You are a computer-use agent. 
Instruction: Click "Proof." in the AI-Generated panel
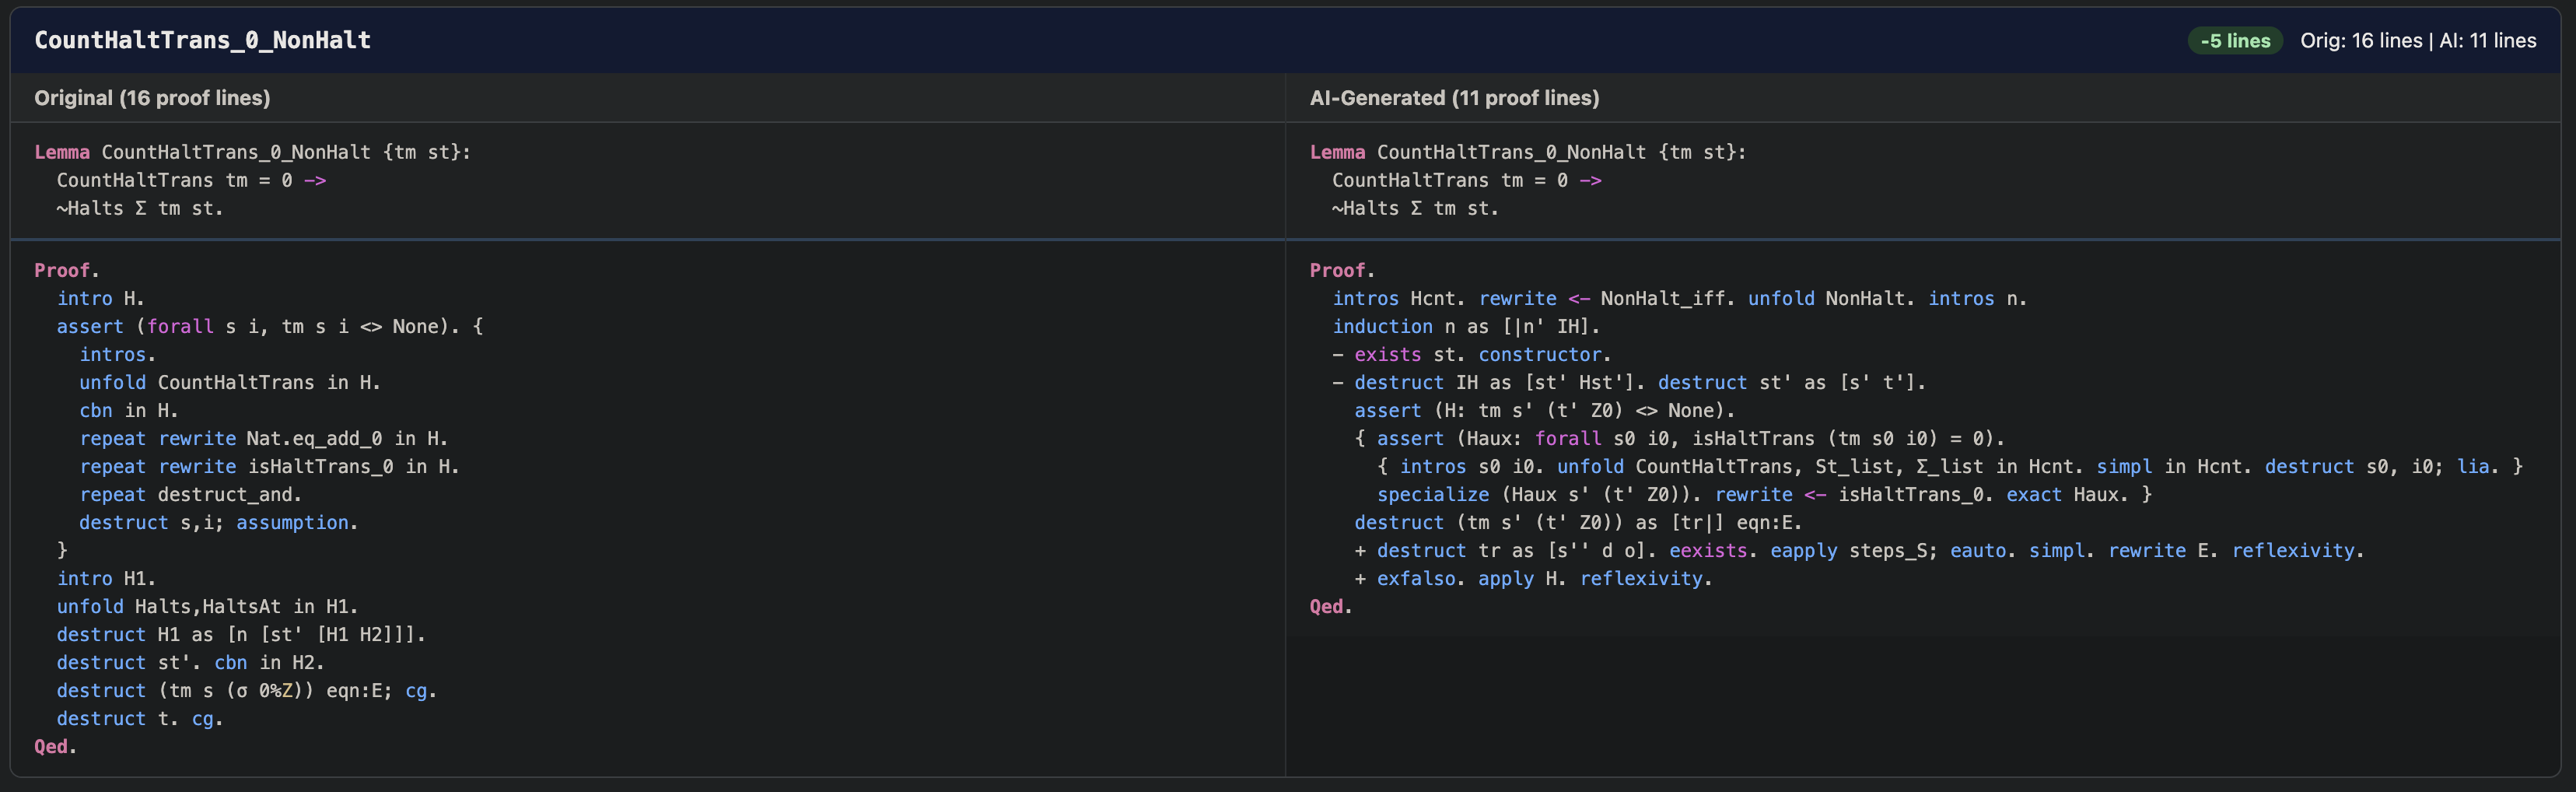point(1341,270)
